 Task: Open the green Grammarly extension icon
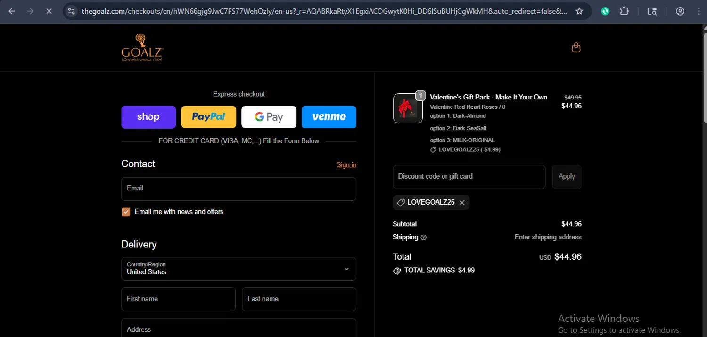[x=605, y=11]
